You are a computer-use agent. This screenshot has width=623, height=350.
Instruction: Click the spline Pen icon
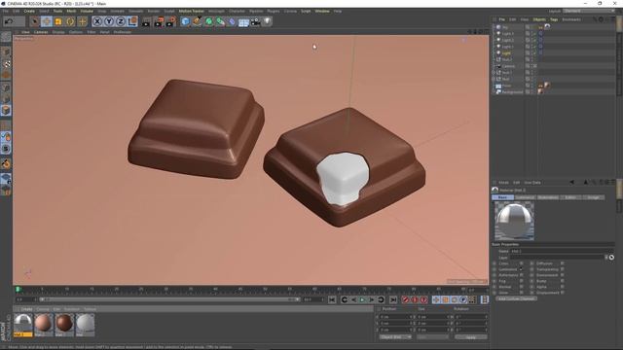coord(197,21)
